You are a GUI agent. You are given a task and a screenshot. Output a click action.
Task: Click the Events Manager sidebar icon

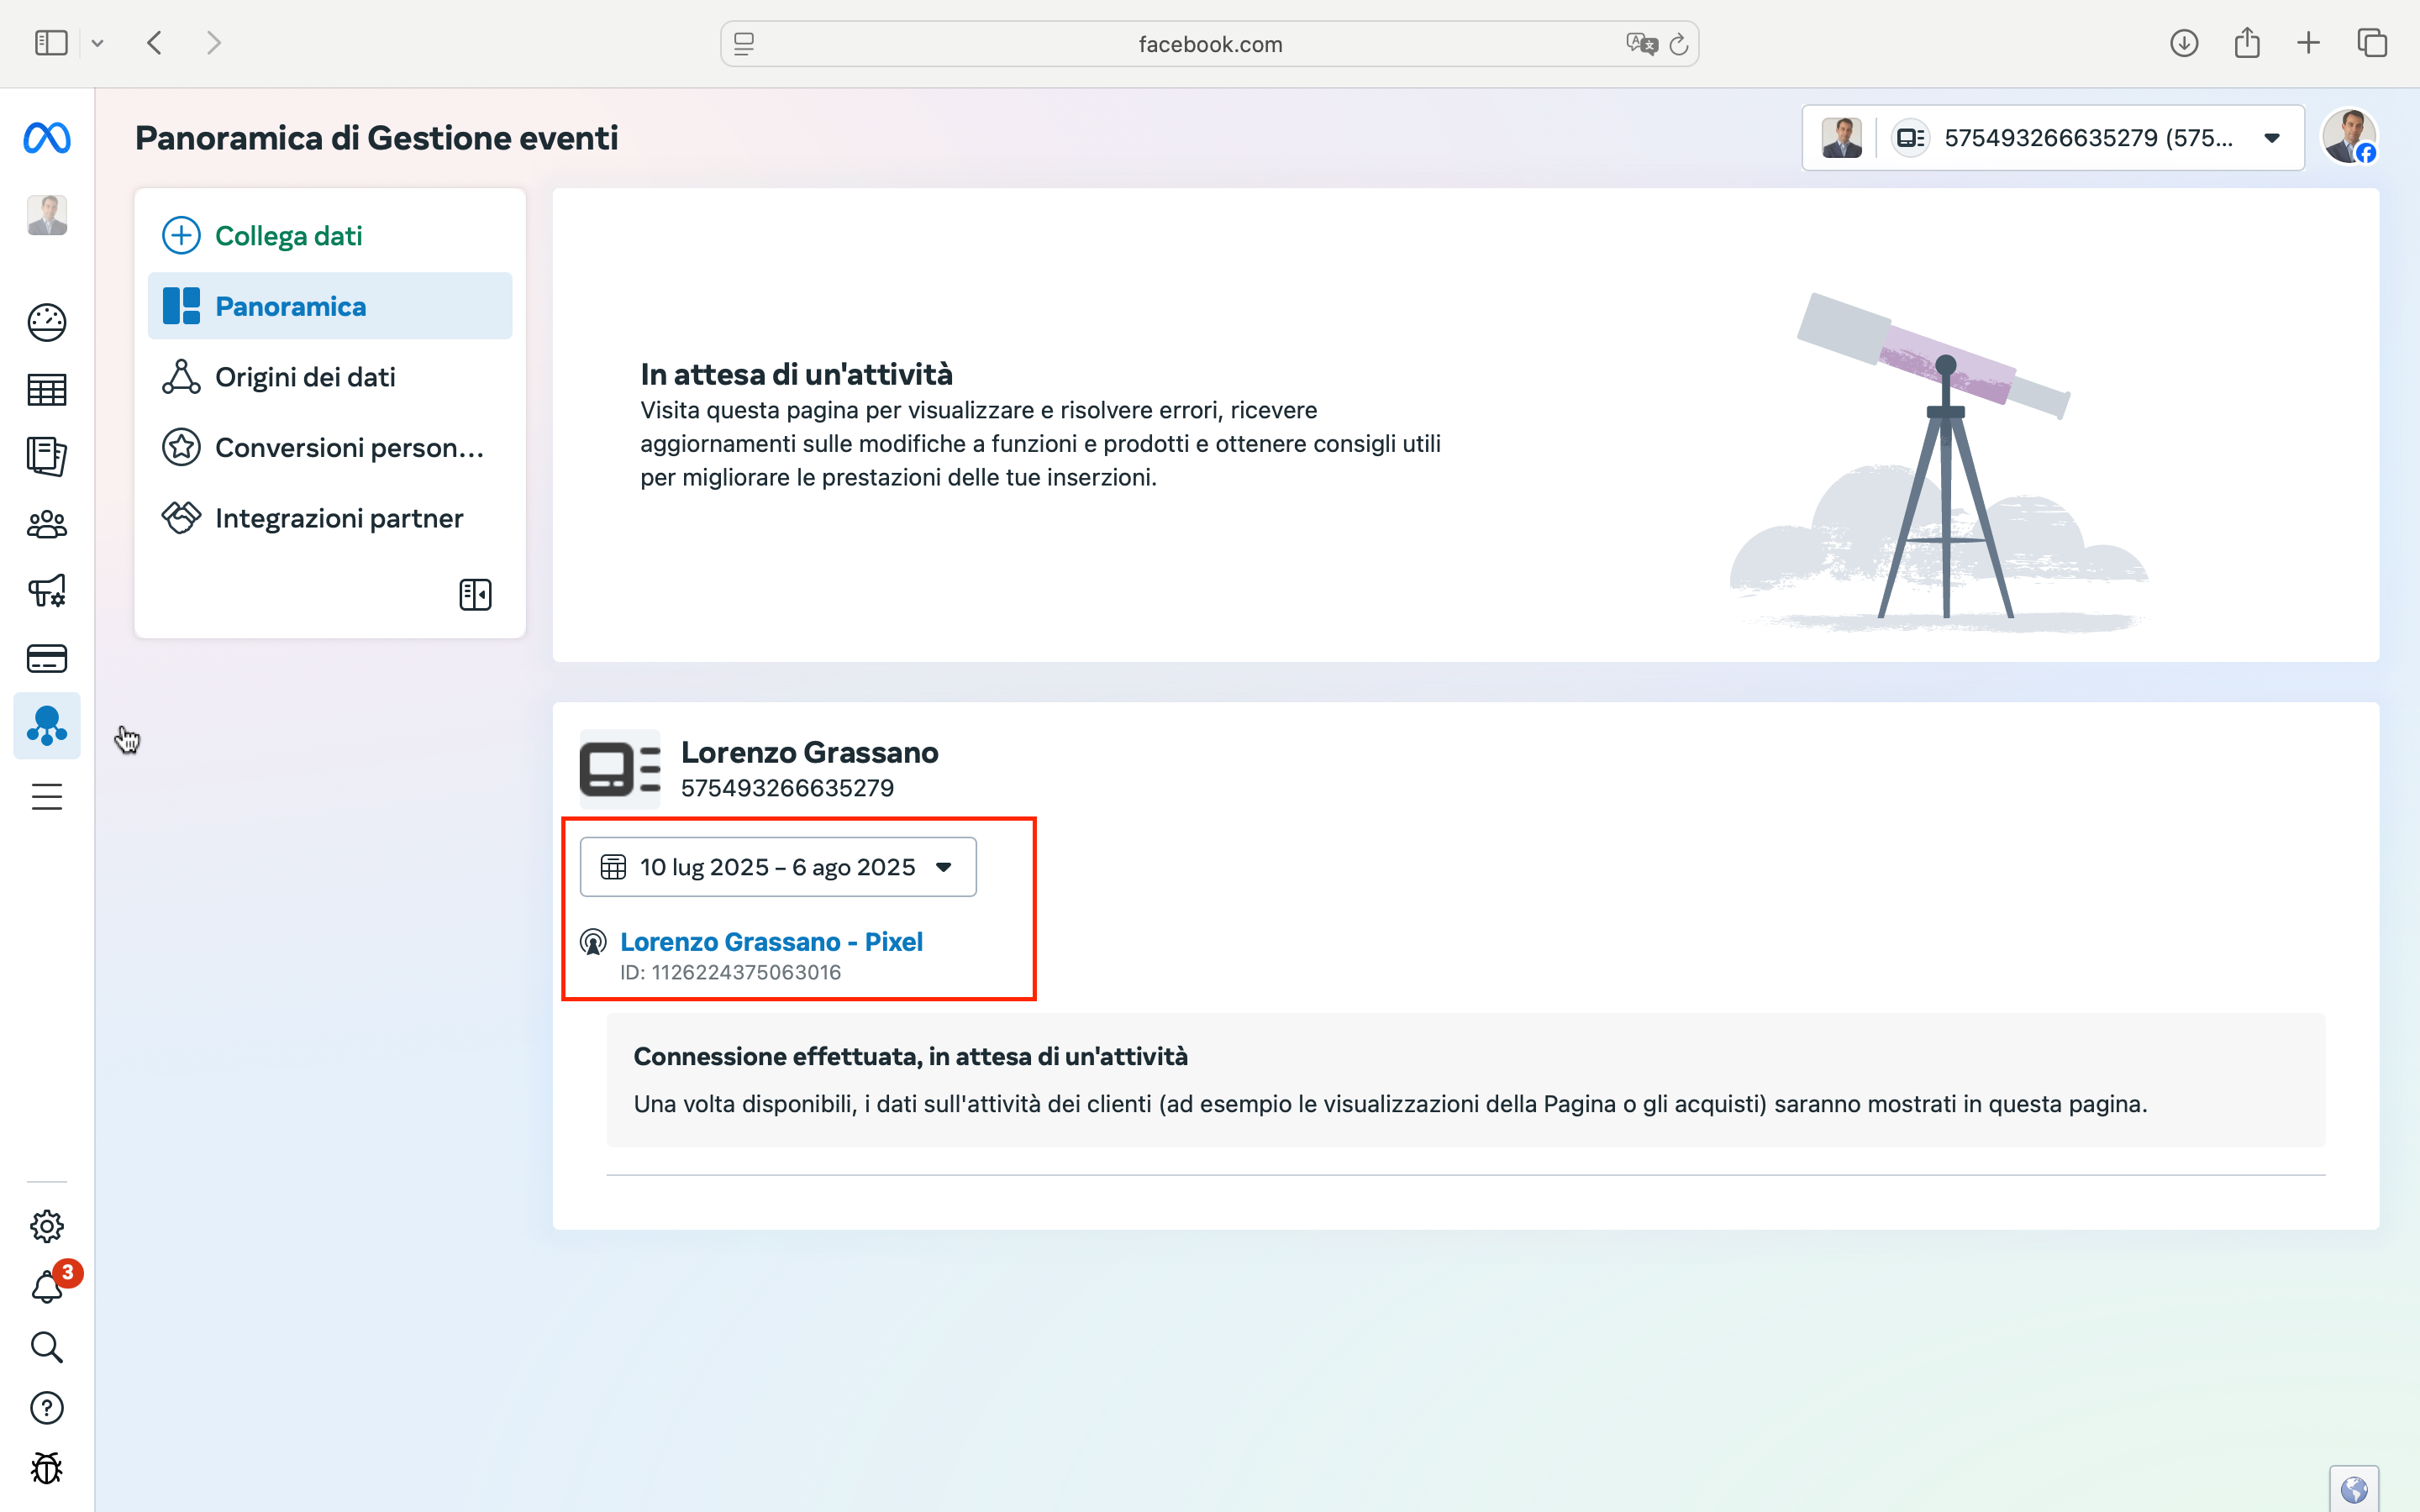[x=47, y=726]
